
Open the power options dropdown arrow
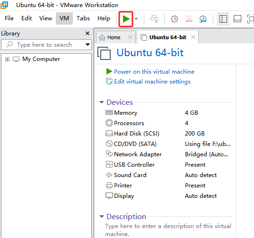pyautogui.click(x=136, y=19)
